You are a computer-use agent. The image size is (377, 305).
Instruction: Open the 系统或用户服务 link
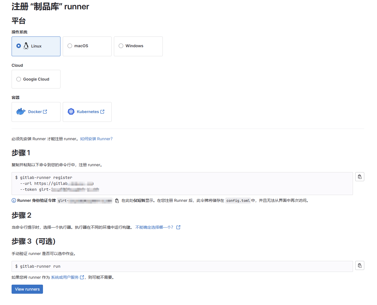[x=65, y=277]
